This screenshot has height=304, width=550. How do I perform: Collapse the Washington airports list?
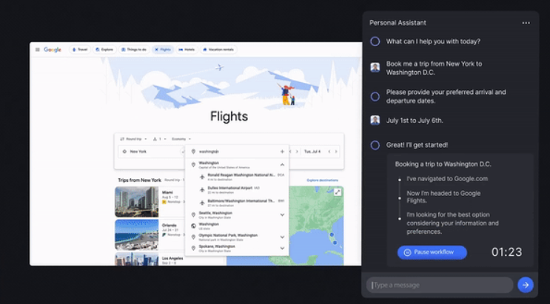coord(282,164)
